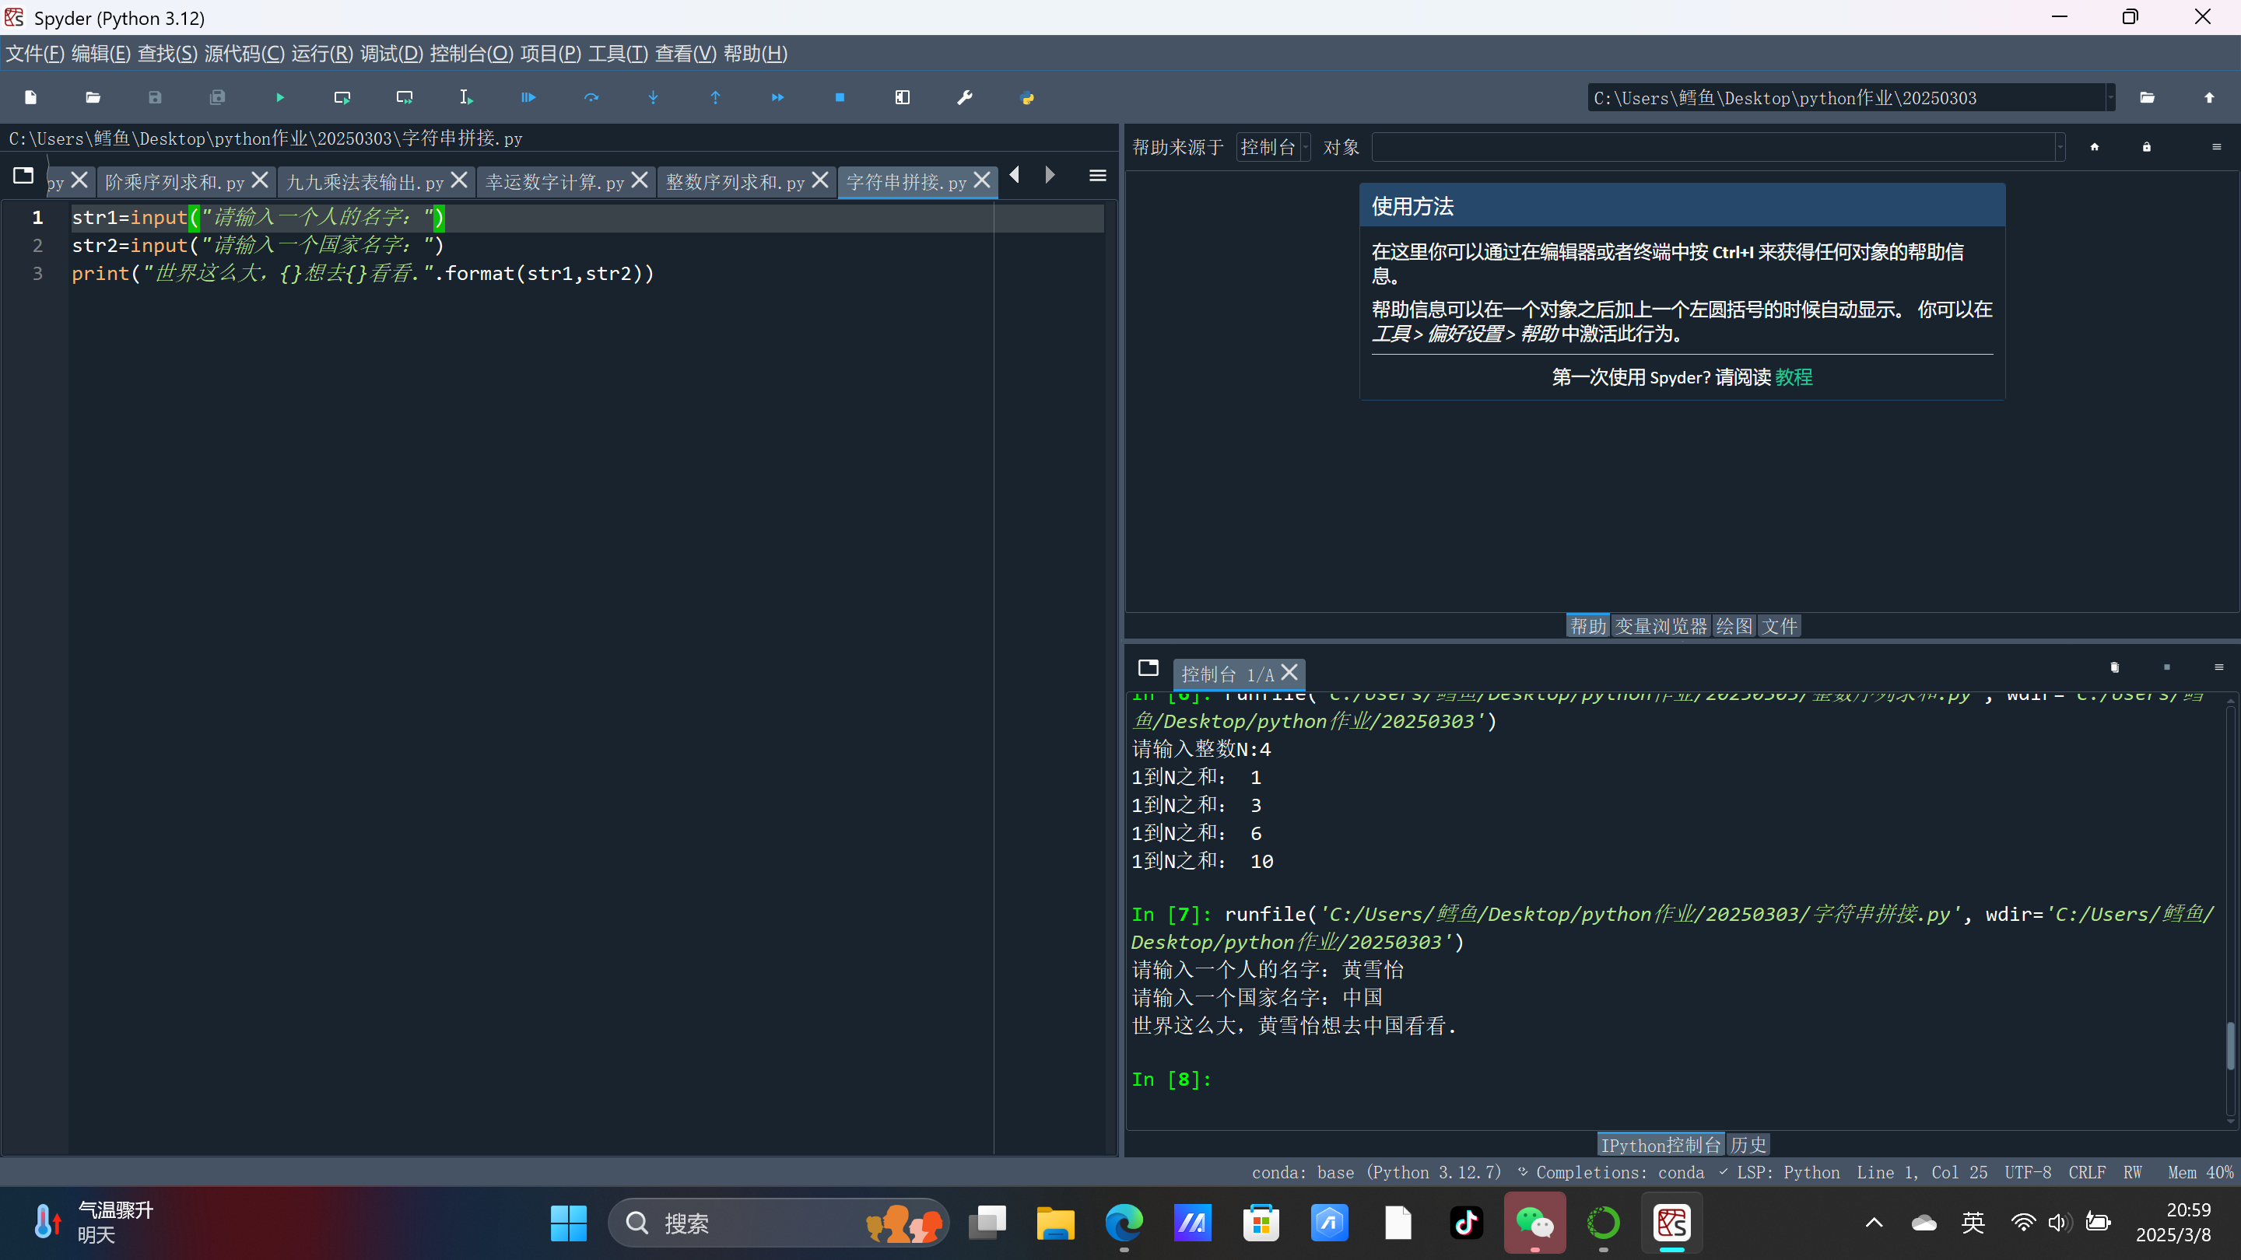Click the PYTHONPATH manager Python icon
The width and height of the screenshot is (2241, 1260).
point(1027,97)
